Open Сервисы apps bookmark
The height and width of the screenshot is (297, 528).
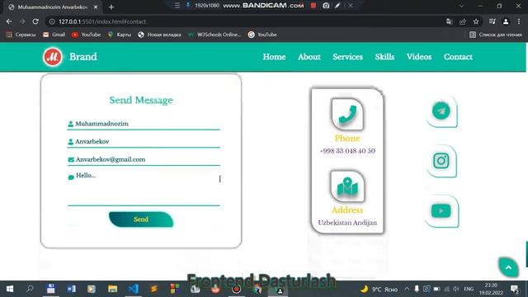[x=21, y=35]
